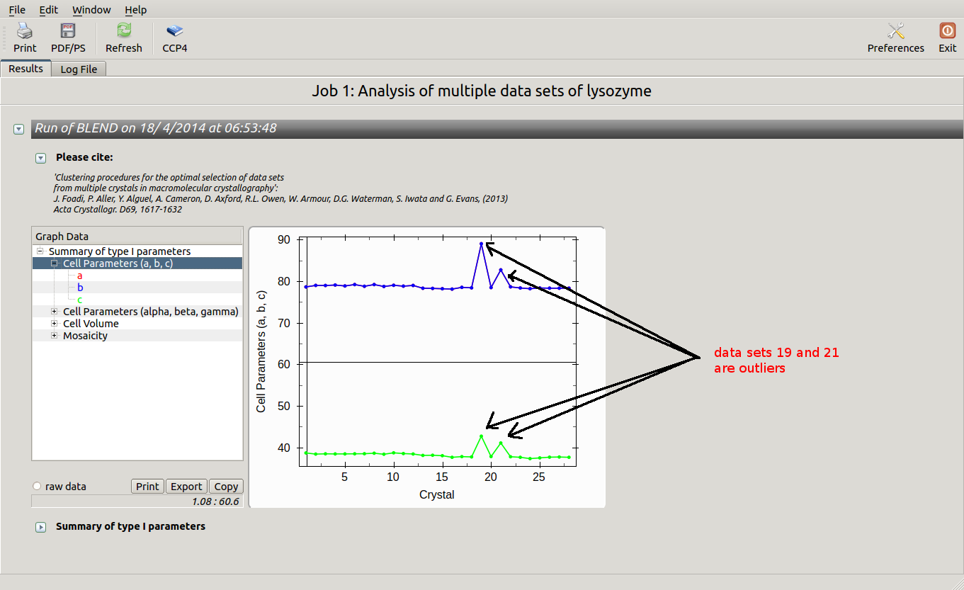Expand the bottom Summary of type I parameters
This screenshot has width=964, height=590.
(41, 527)
